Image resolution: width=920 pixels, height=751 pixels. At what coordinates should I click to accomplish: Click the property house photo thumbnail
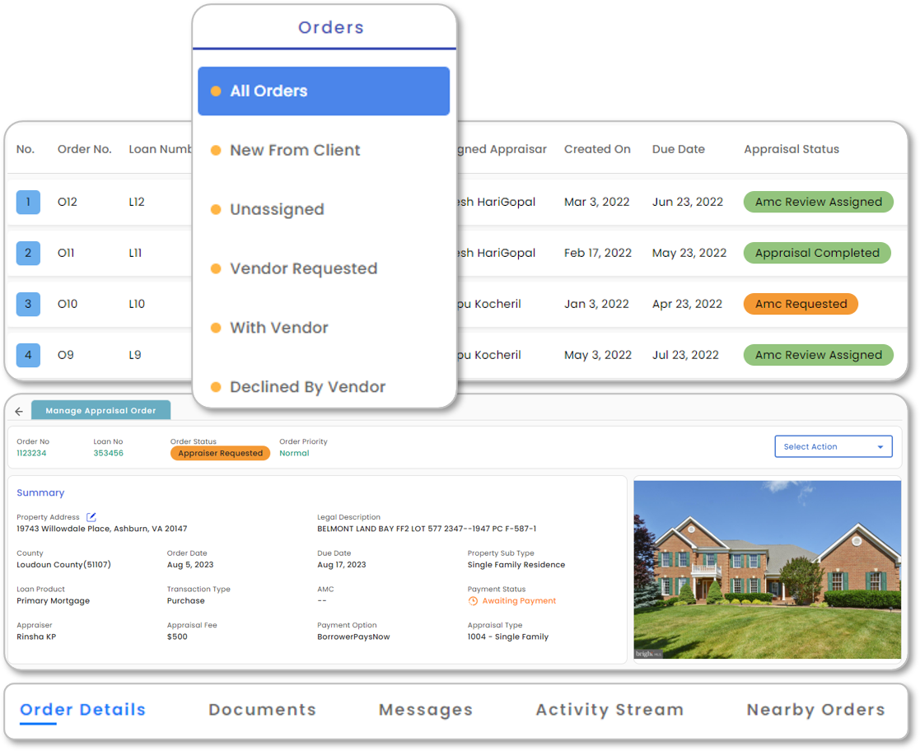(x=767, y=570)
